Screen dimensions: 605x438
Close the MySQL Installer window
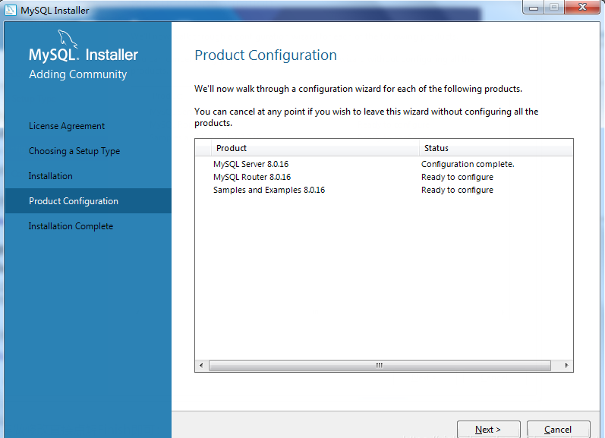click(583, 8)
